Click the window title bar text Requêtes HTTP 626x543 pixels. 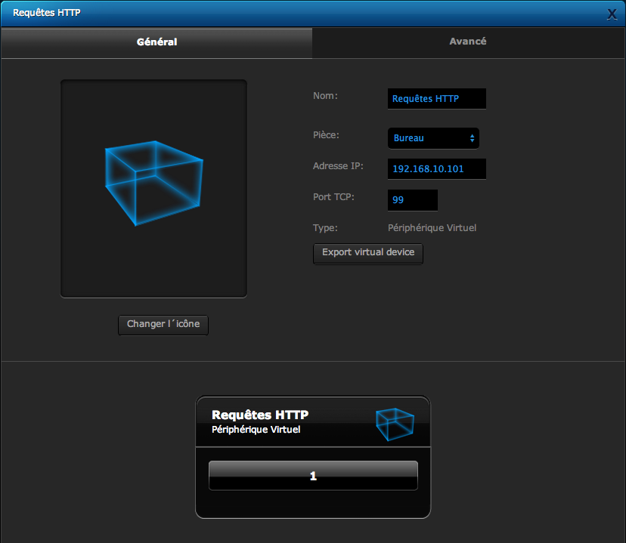[x=47, y=14]
